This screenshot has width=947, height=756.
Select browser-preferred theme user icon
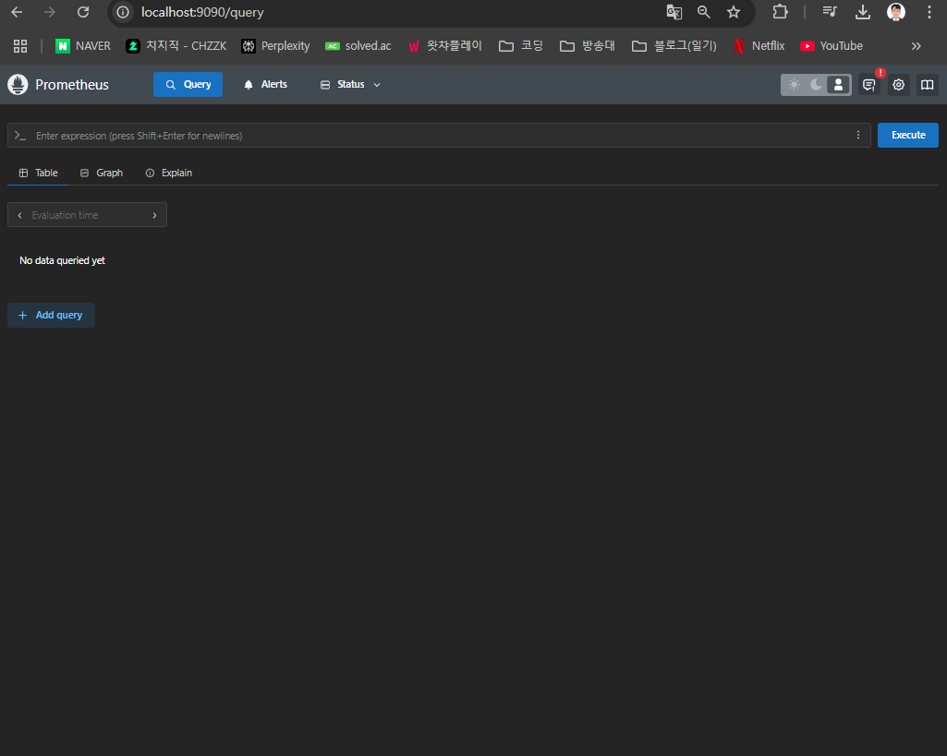point(838,85)
